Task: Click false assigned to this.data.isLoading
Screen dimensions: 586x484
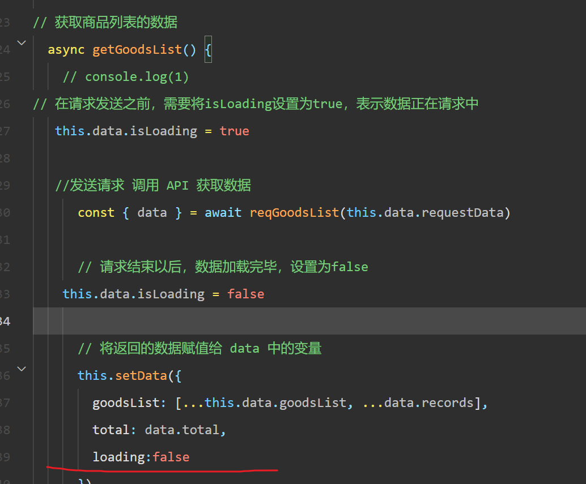Action: pyautogui.click(x=246, y=294)
